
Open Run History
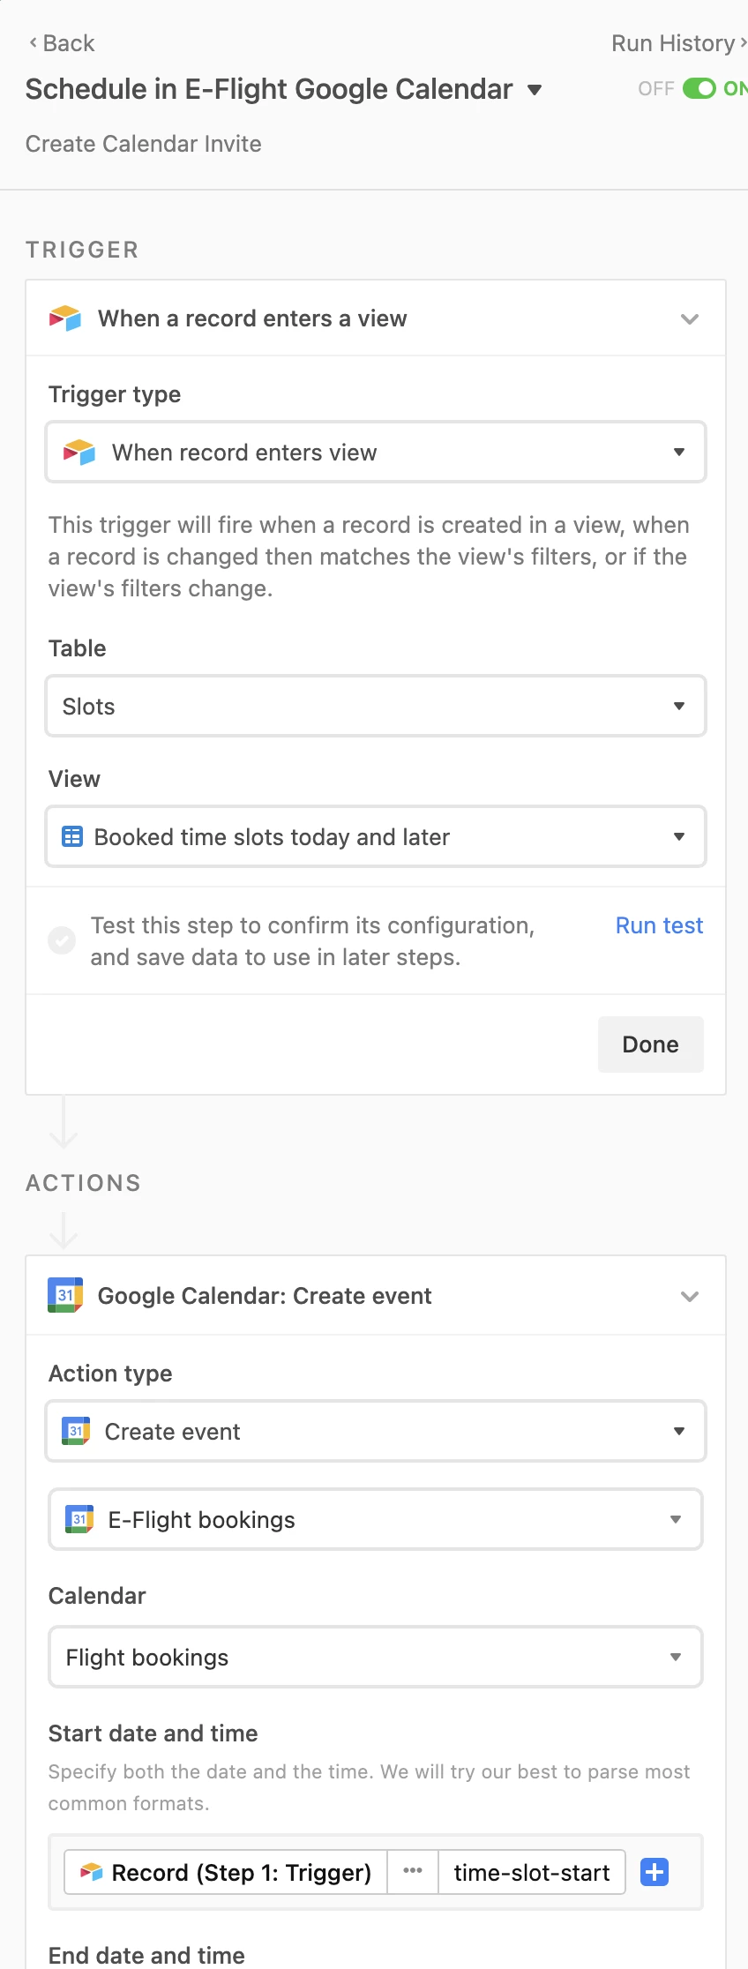pyautogui.click(x=679, y=43)
